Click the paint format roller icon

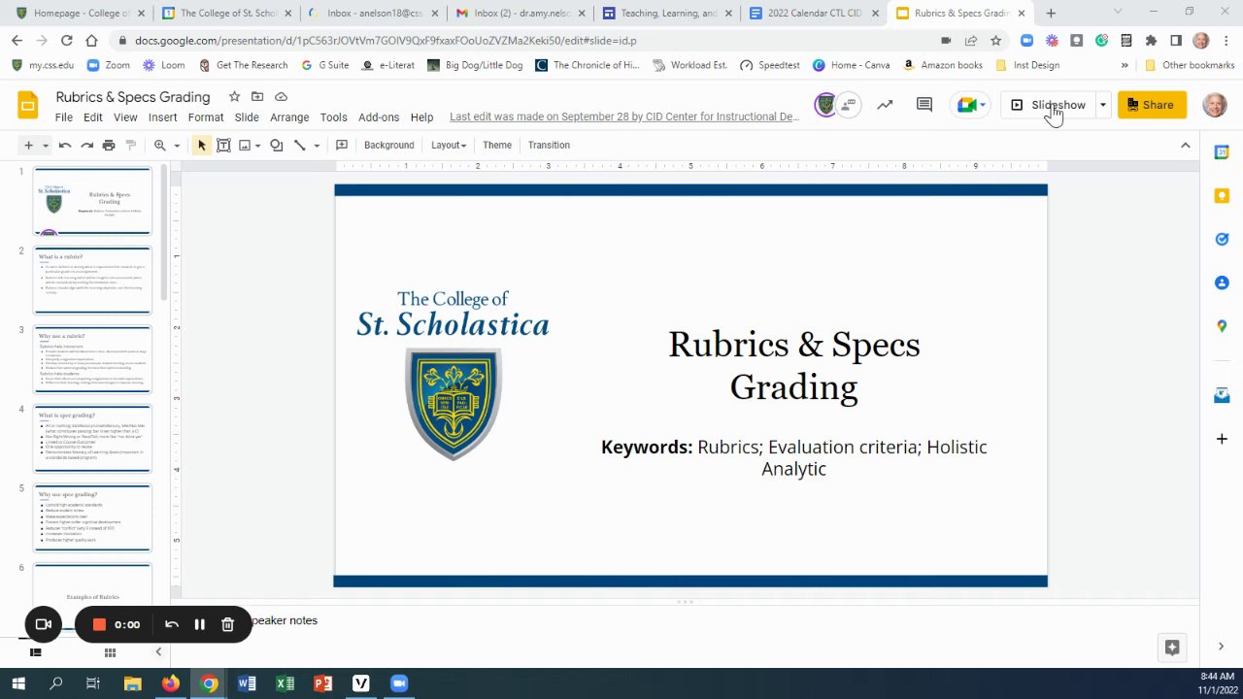131,145
